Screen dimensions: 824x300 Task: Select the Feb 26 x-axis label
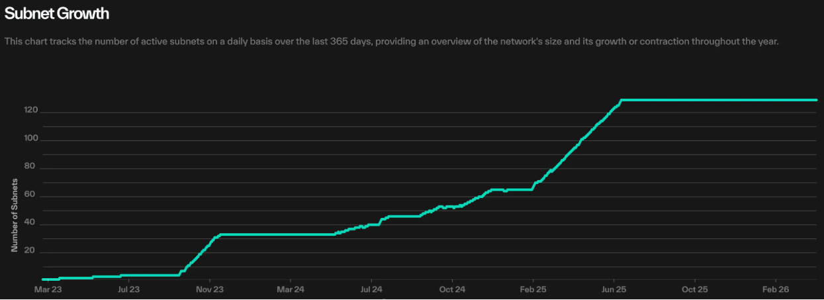[776, 289]
